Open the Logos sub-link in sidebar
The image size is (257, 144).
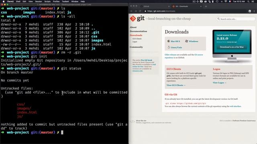[x=135, y=42]
